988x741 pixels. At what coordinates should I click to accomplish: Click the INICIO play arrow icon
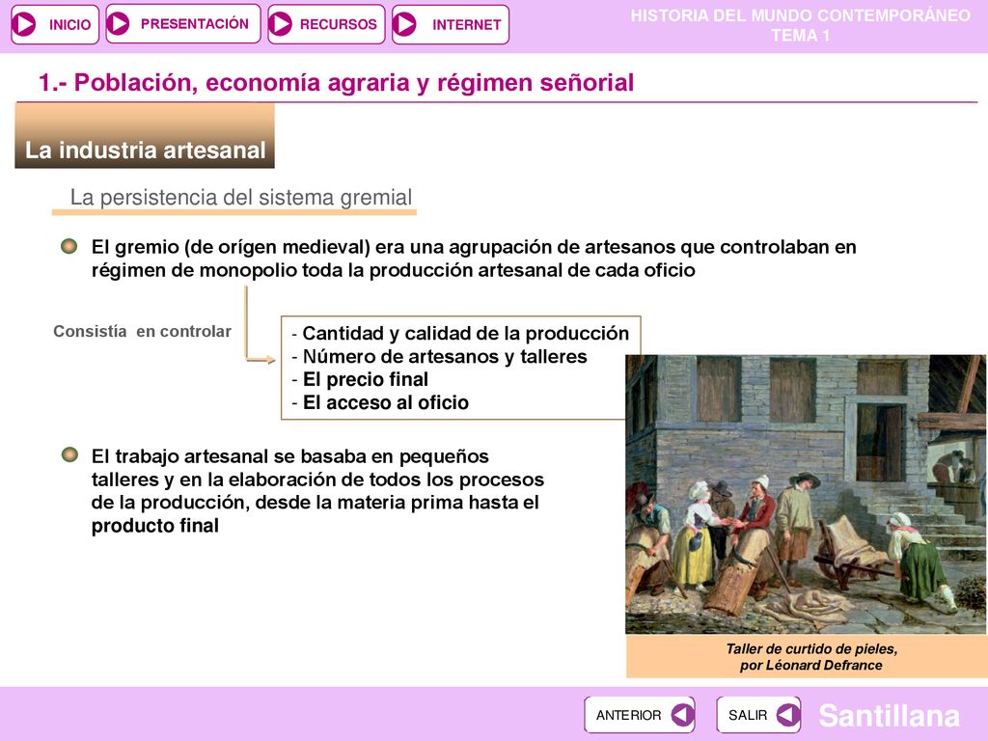[25, 24]
